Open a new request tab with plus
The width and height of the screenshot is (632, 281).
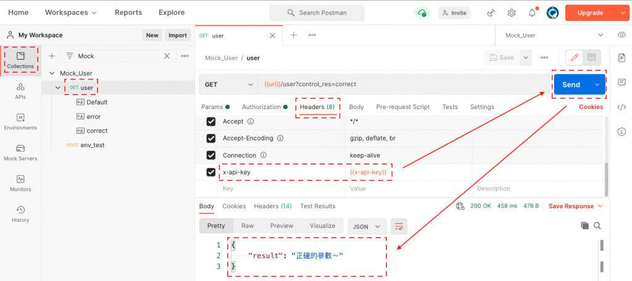pyautogui.click(x=293, y=35)
